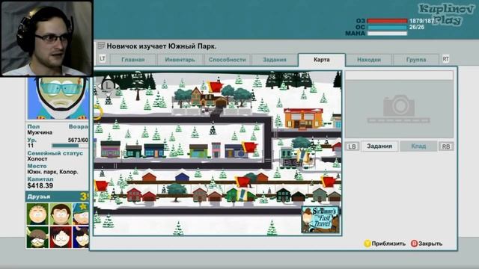Click the camera placeholder preview image
Viewport: 479px width, 269px height.
click(x=399, y=109)
